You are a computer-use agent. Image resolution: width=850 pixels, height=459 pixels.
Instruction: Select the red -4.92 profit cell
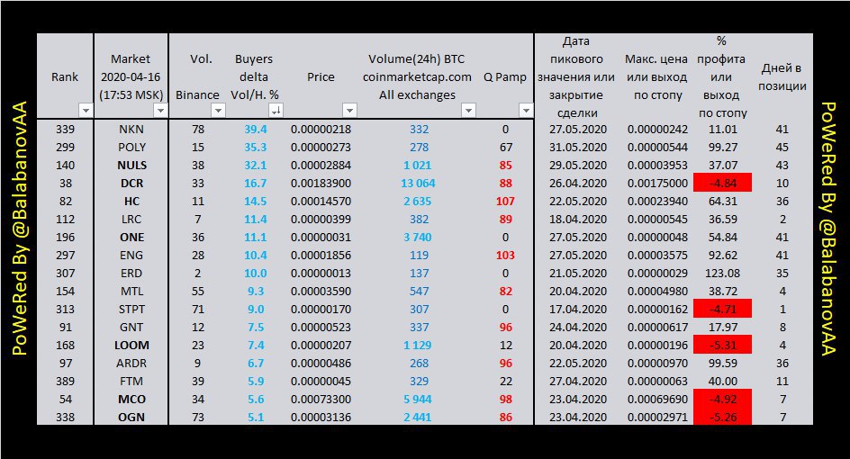[723, 400]
